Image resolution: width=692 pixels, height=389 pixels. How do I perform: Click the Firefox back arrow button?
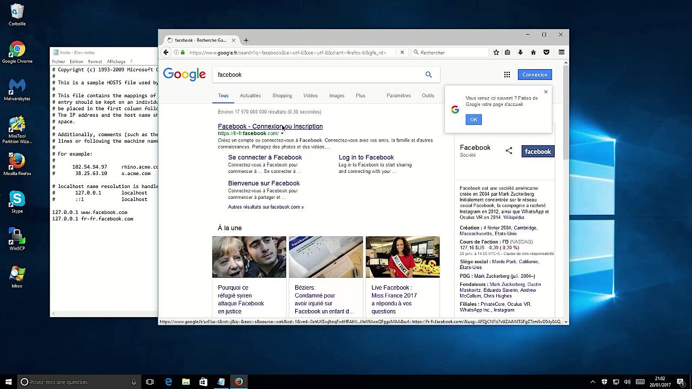pos(166,52)
